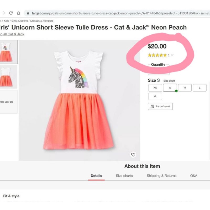Reload the page with refresh icon
210x210 pixels.
point(11,13)
